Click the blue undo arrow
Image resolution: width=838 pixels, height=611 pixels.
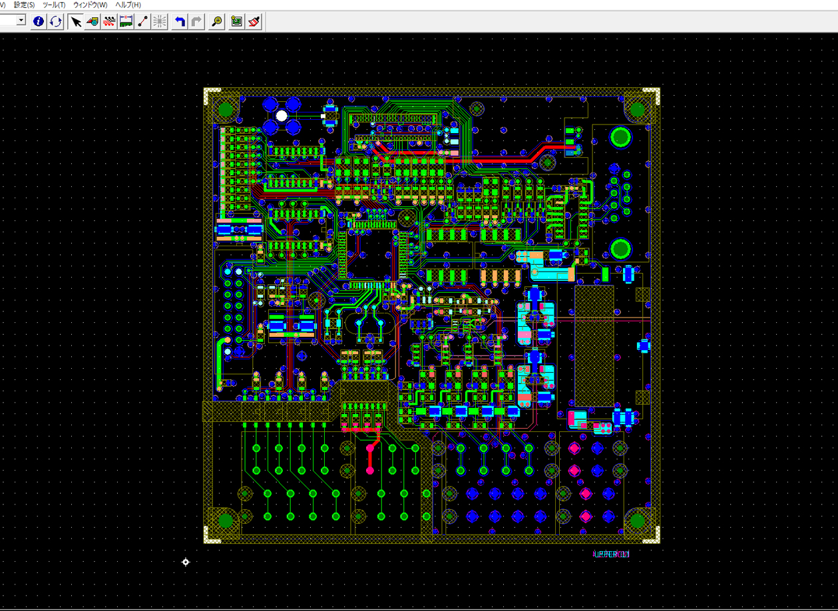[x=180, y=21]
